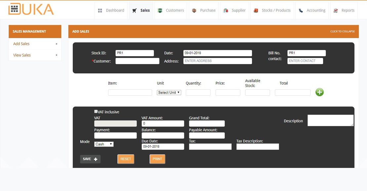Click the Tax Description field

tap(258, 147)
